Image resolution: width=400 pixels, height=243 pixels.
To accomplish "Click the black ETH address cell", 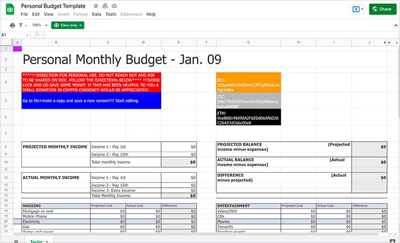I will pos(248,117).
